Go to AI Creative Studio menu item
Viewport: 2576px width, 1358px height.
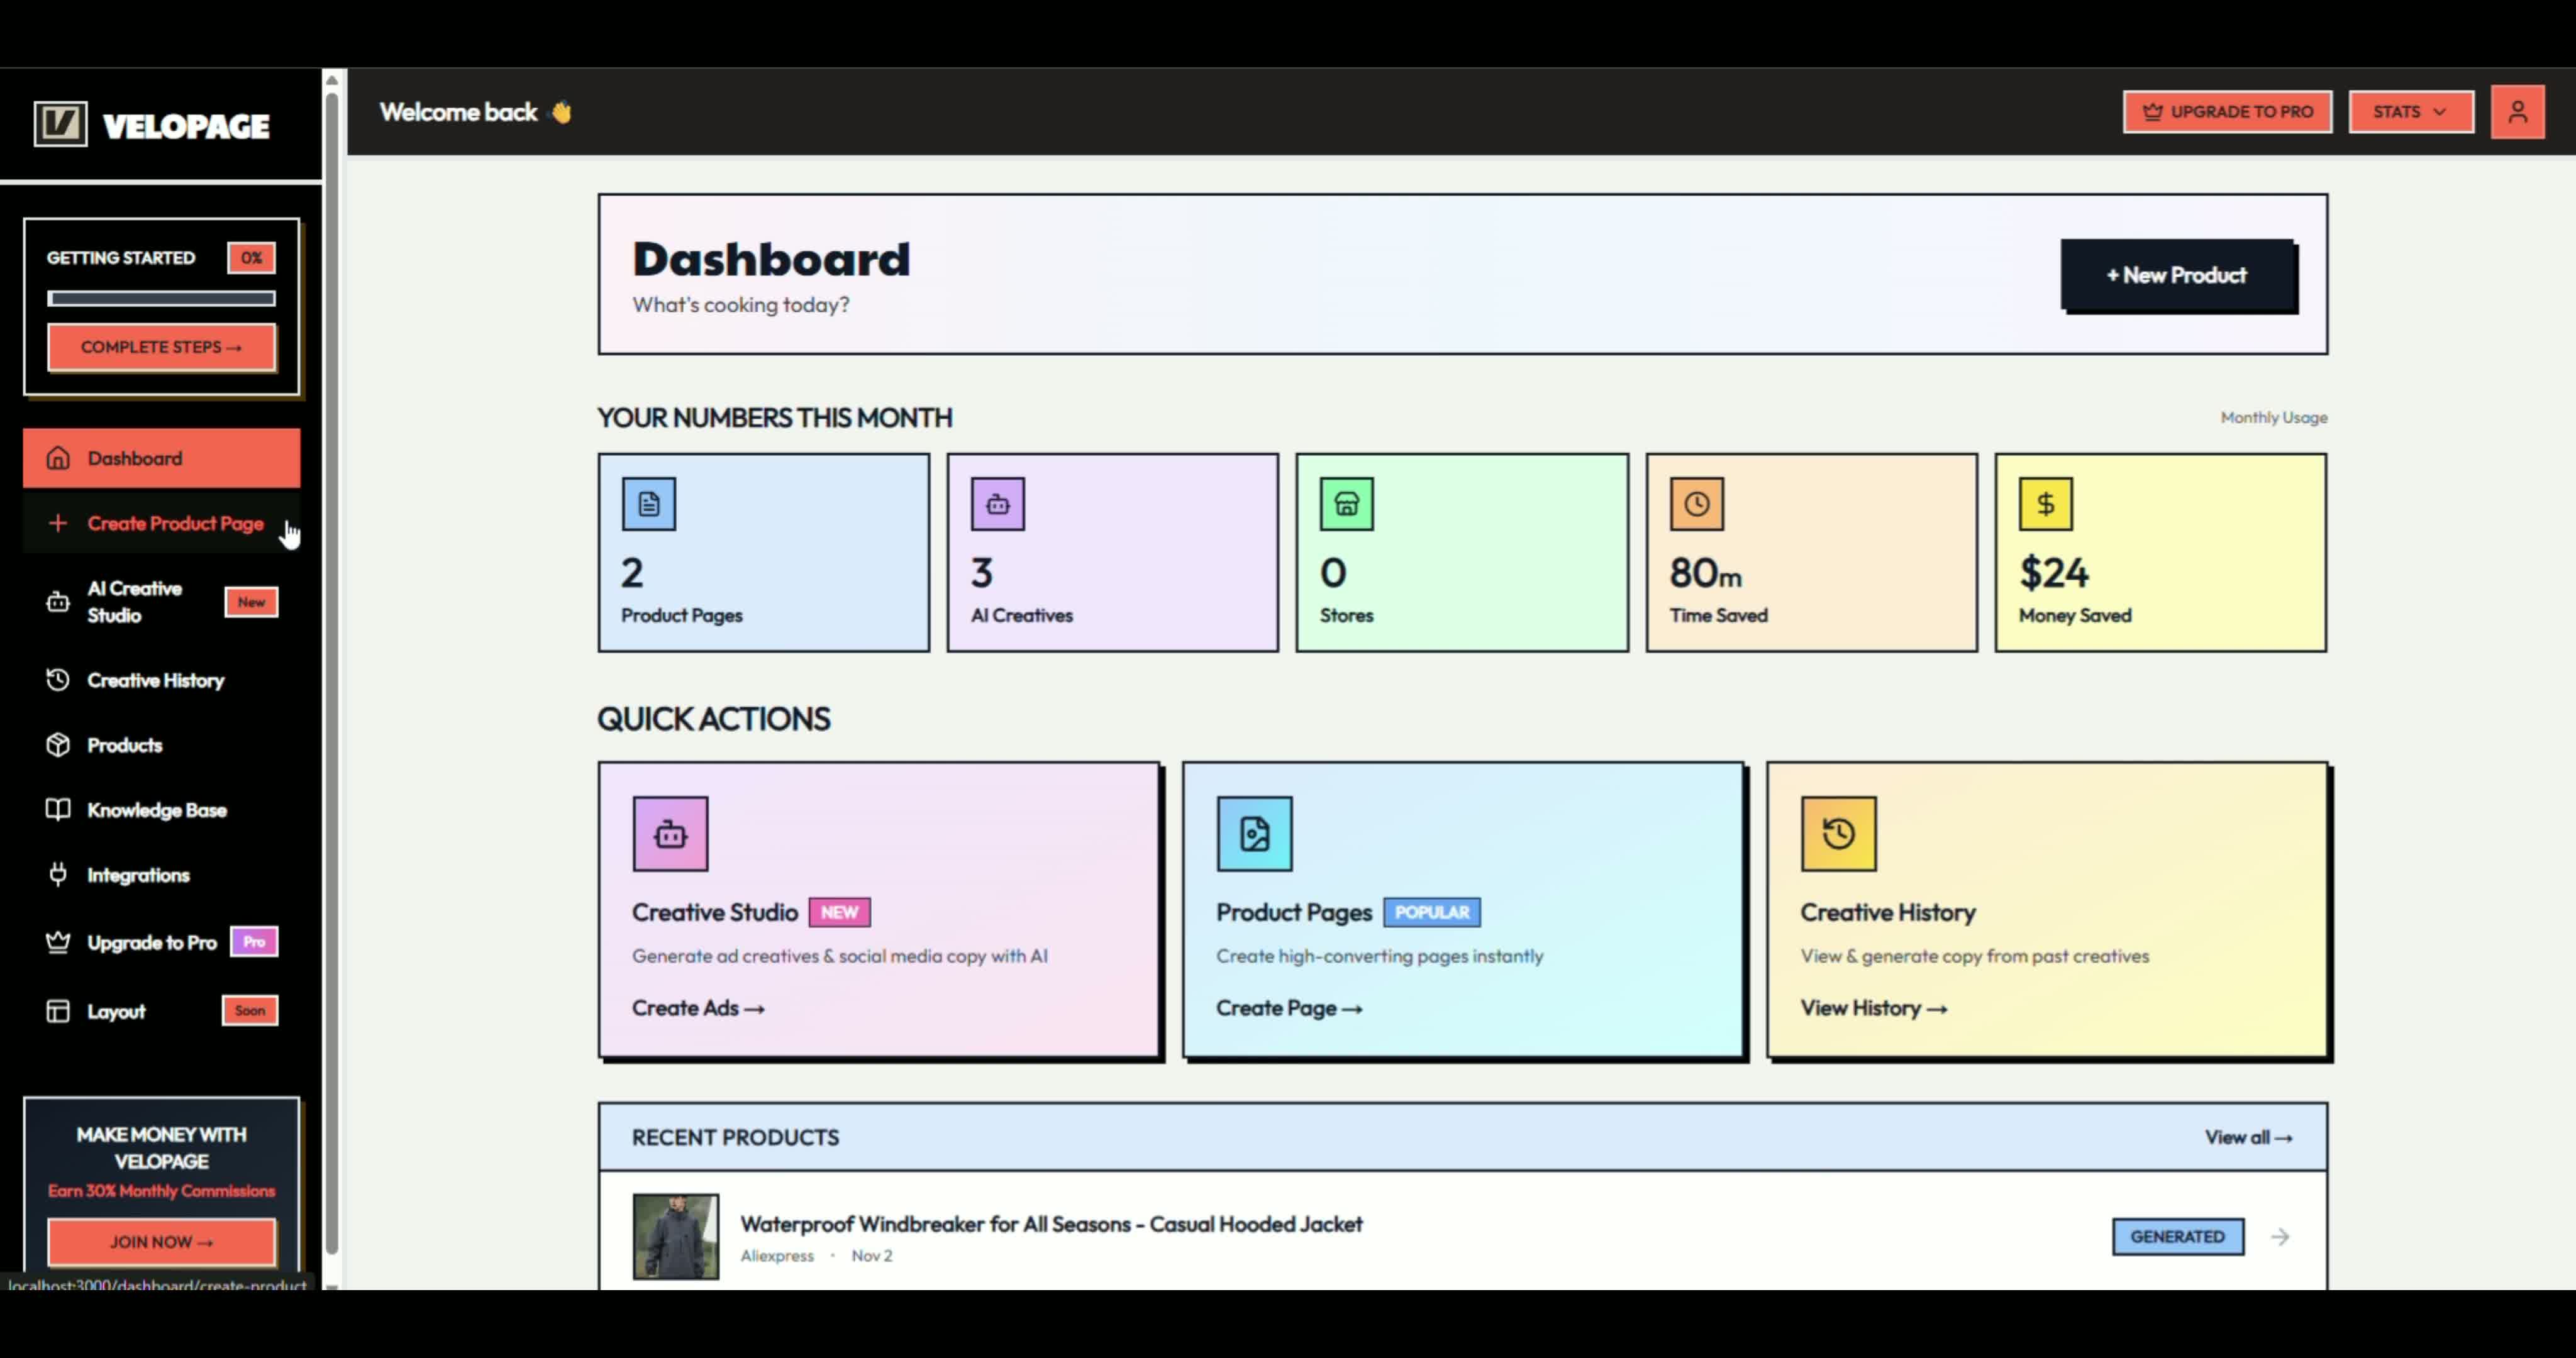click(x=135, y=602)
